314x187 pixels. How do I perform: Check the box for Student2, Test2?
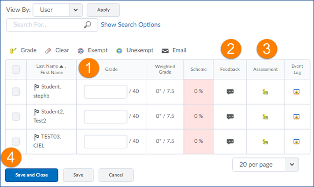[16, 116]
